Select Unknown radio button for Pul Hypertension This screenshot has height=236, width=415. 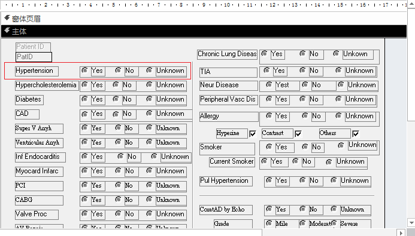point(334,180)
